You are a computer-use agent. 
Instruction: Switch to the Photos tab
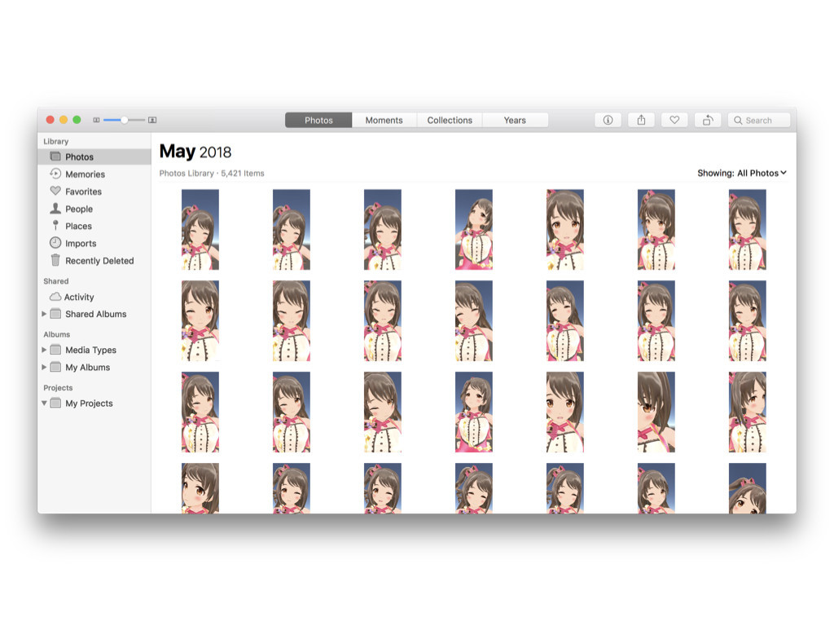tap(318, 121)
